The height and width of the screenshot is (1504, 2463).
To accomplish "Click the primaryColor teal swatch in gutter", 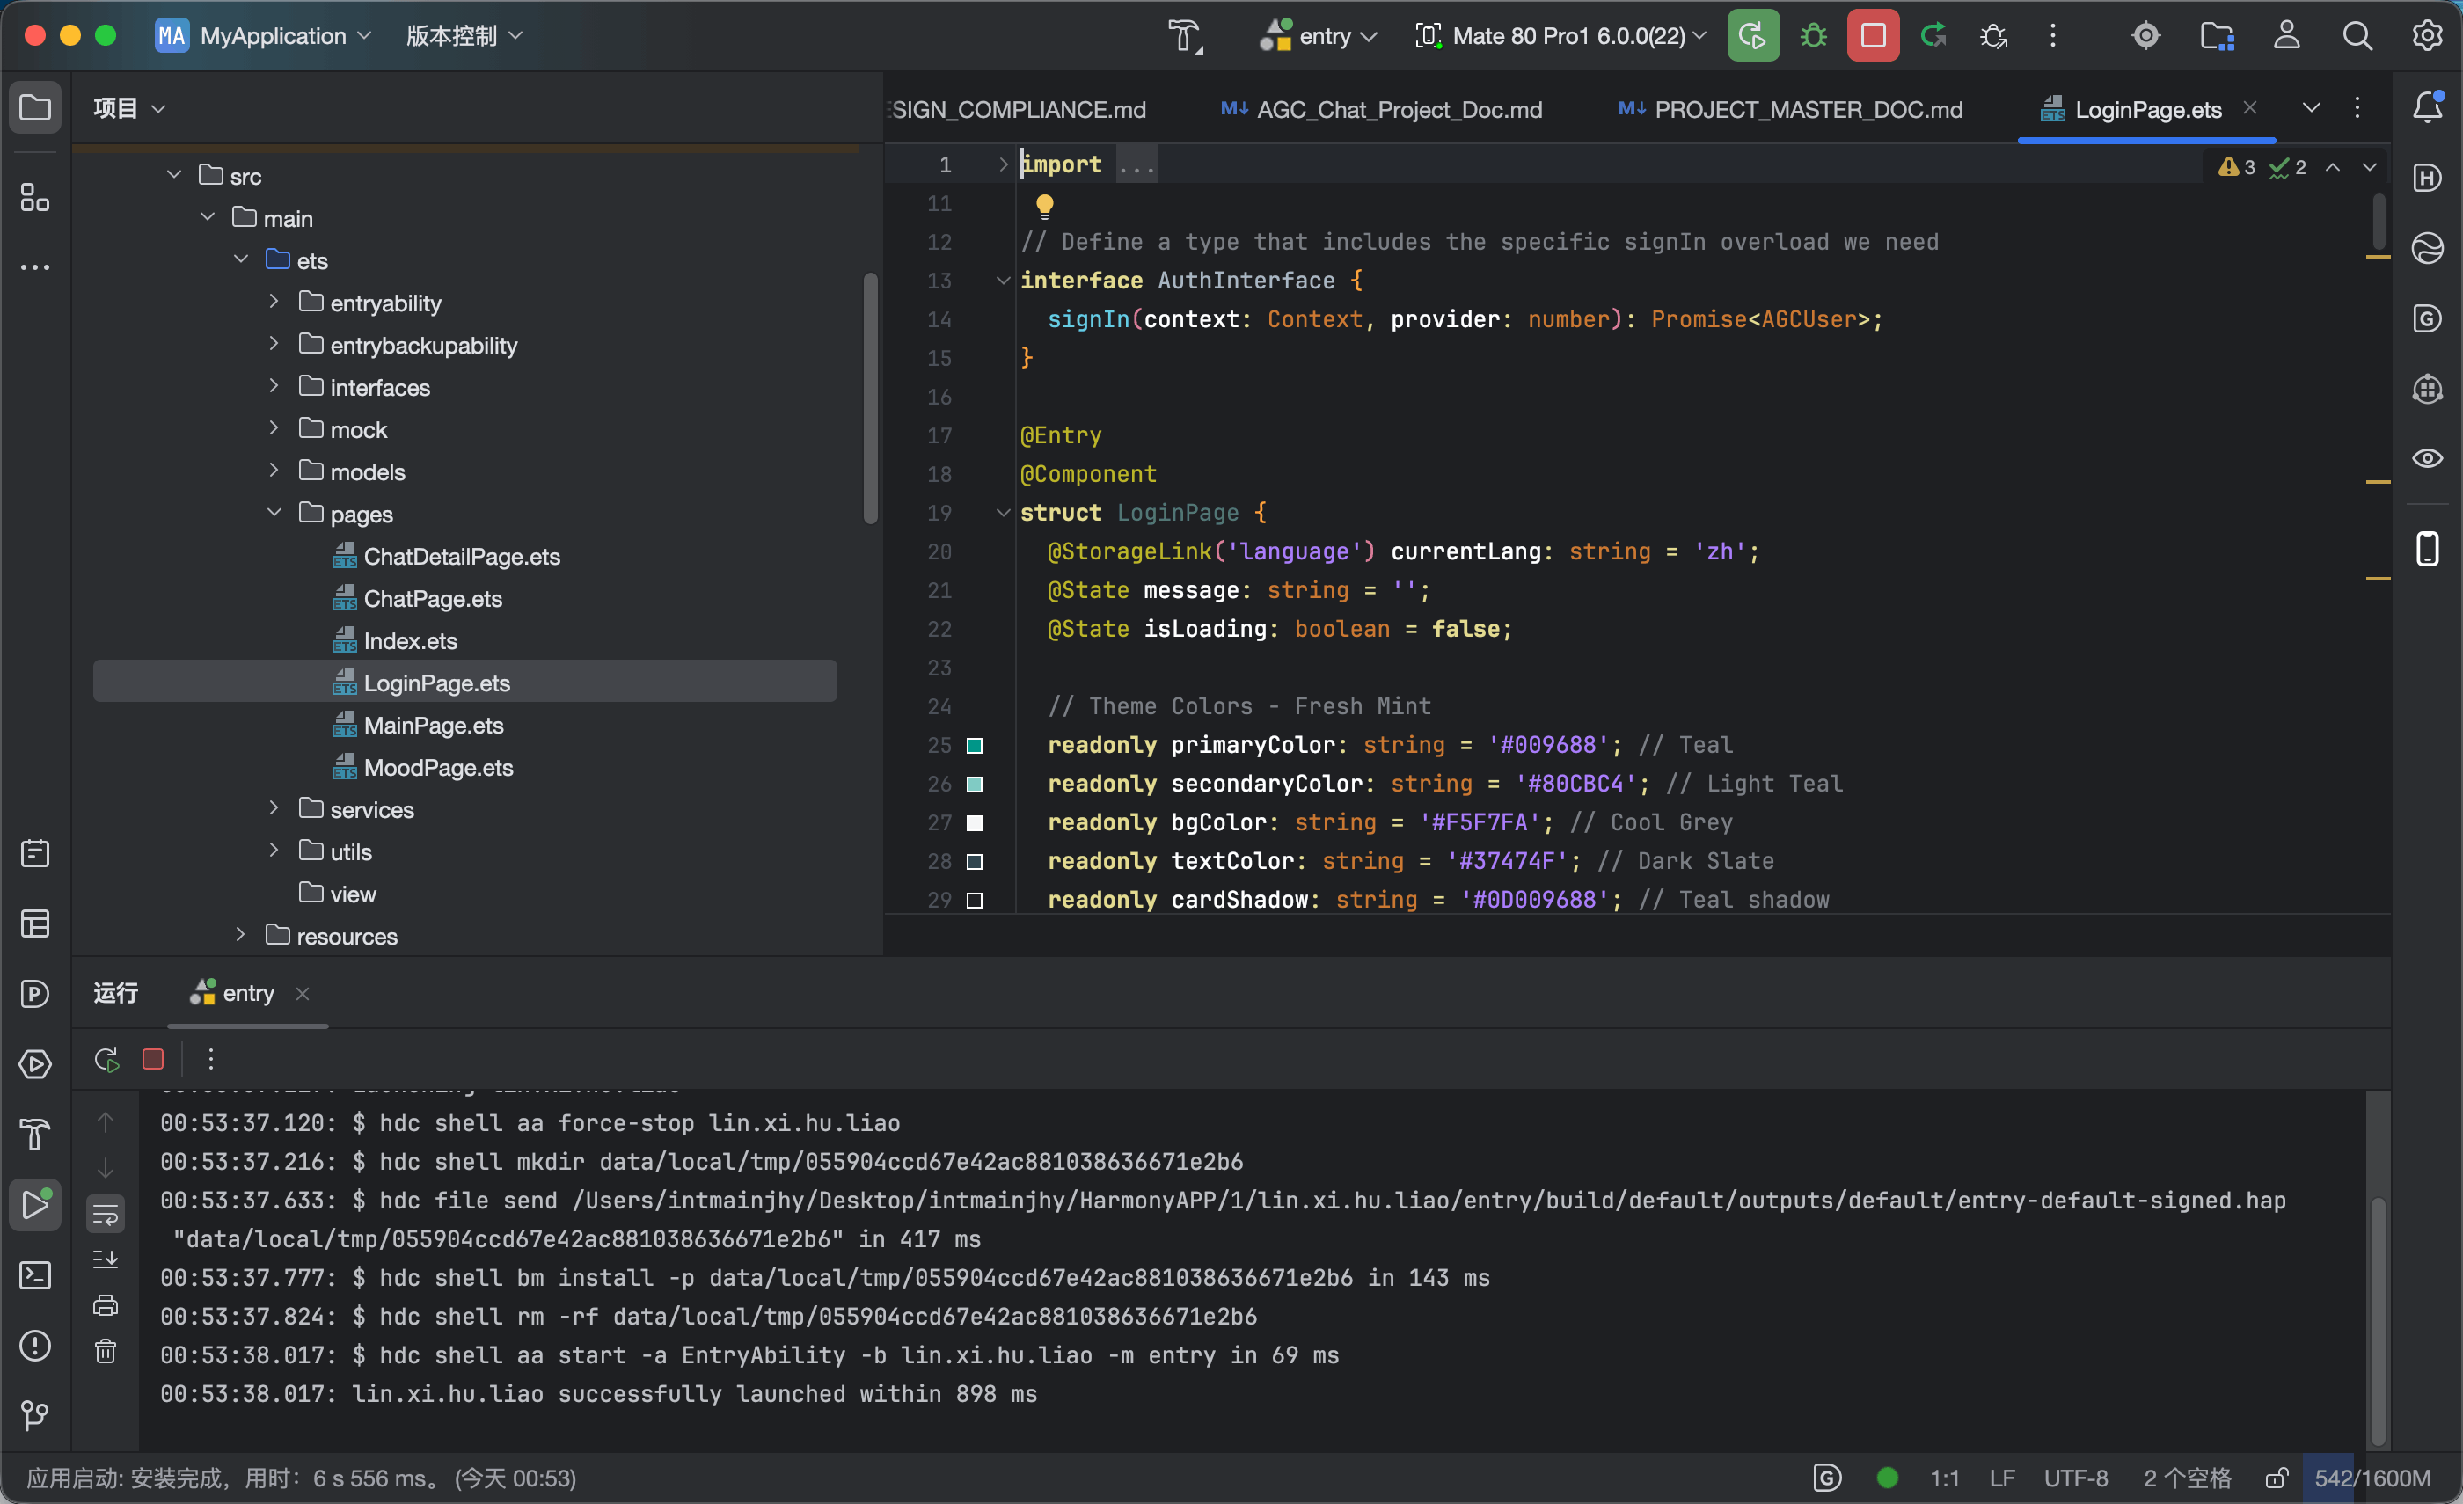I will coord(975,746).
